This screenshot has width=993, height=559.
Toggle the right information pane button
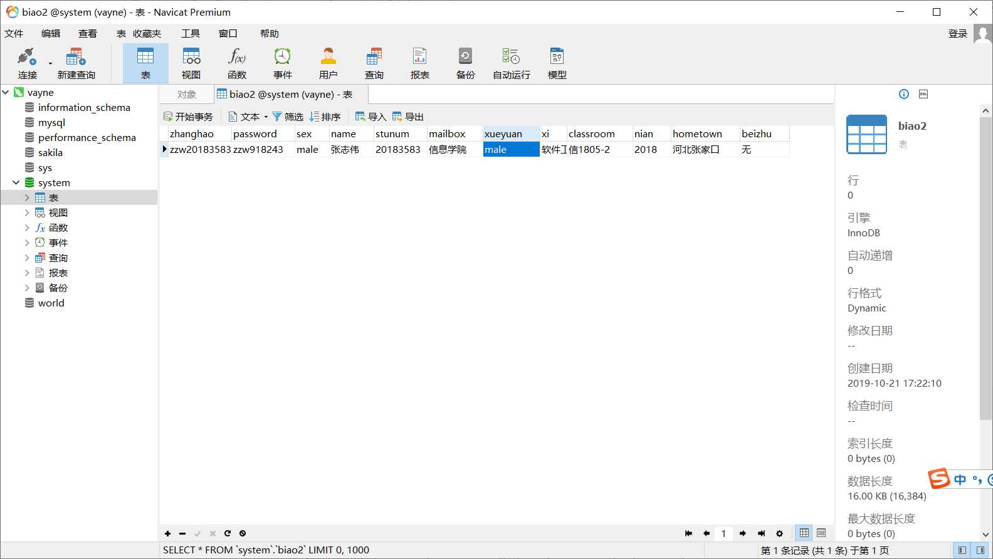click(x=980, y=550)
